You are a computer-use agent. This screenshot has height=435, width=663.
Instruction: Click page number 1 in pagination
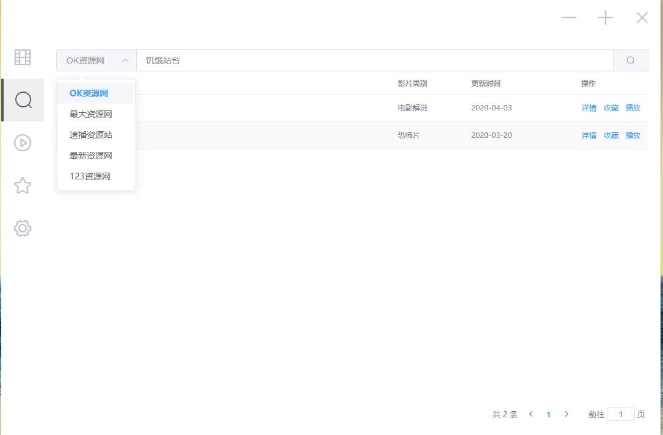click(548, 414)
